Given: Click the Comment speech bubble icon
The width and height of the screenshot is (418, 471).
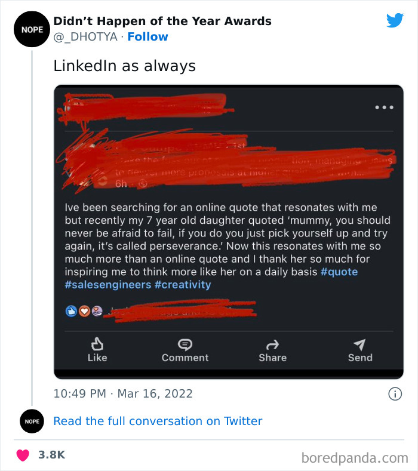Looking at the screenshot, I should tap(185, 344).
